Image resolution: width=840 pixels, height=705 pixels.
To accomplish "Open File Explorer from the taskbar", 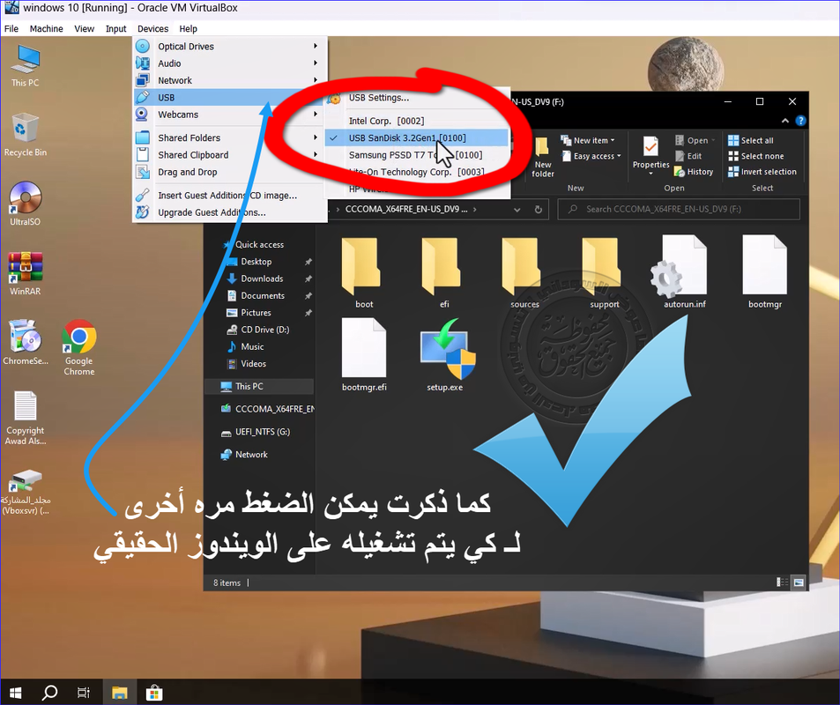I will tap(119, 692).
